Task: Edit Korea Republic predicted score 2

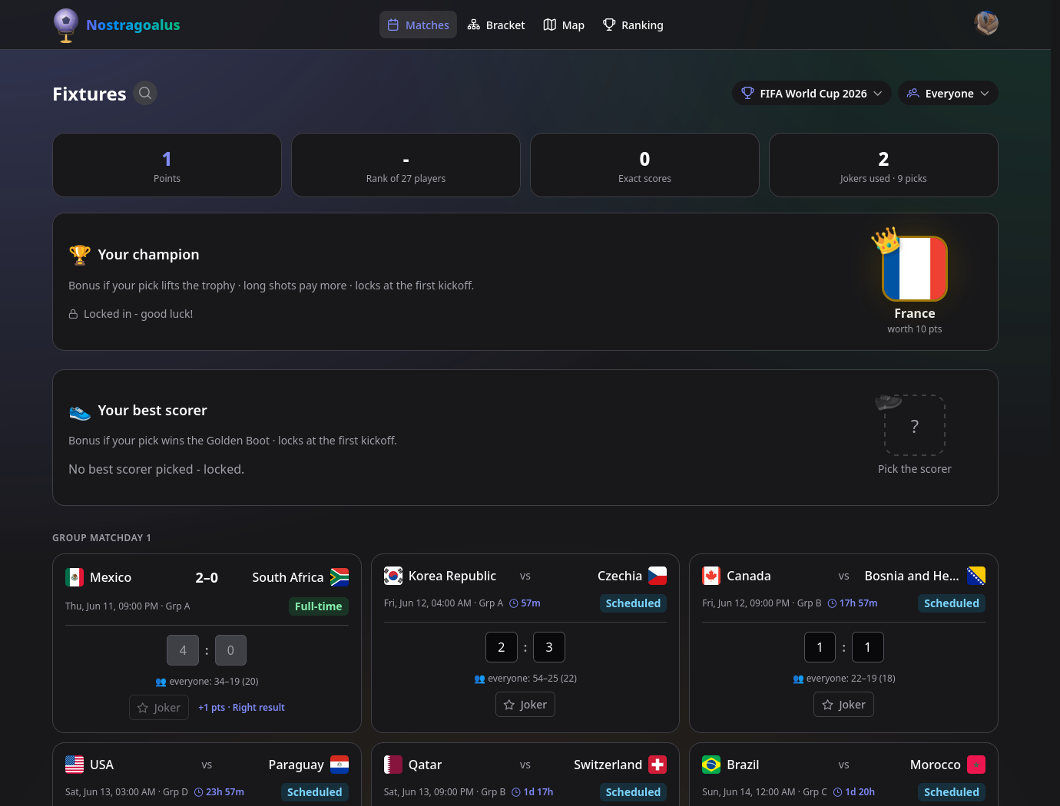Action: 502,647
